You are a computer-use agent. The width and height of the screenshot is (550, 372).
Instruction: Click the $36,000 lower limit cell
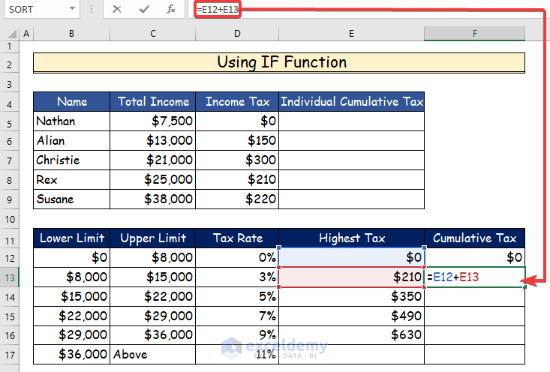[x=71, y=355]
